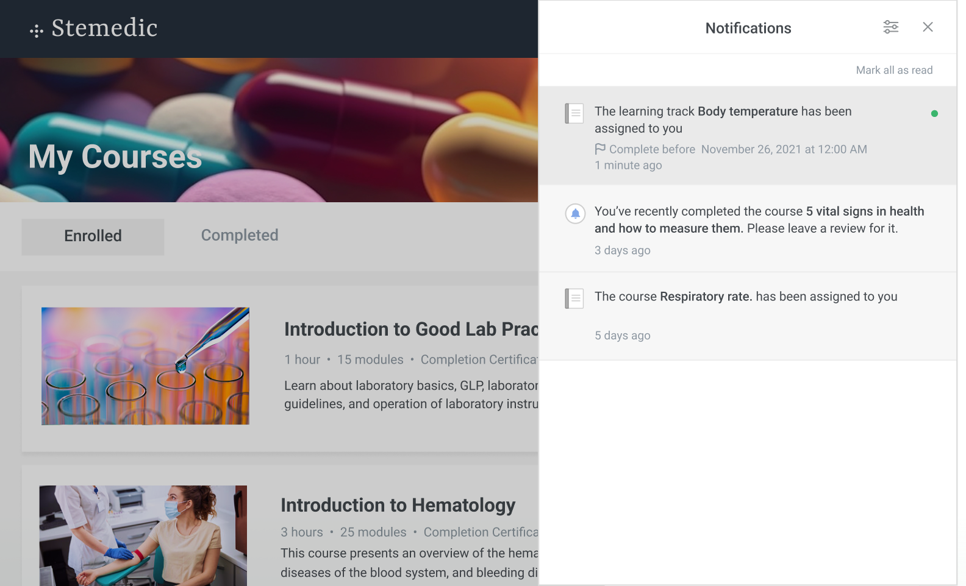This screenshot has height=586, width=966.
Task: Click the Body temperature learning track icon
Action: [574, 113]
